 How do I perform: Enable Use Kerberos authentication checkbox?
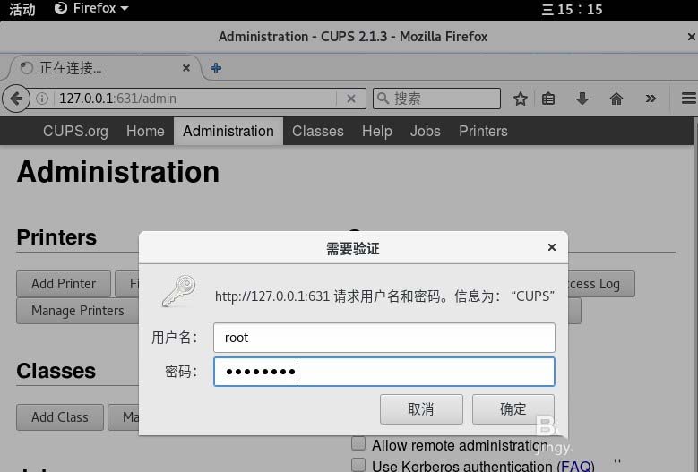pos(358,465)
